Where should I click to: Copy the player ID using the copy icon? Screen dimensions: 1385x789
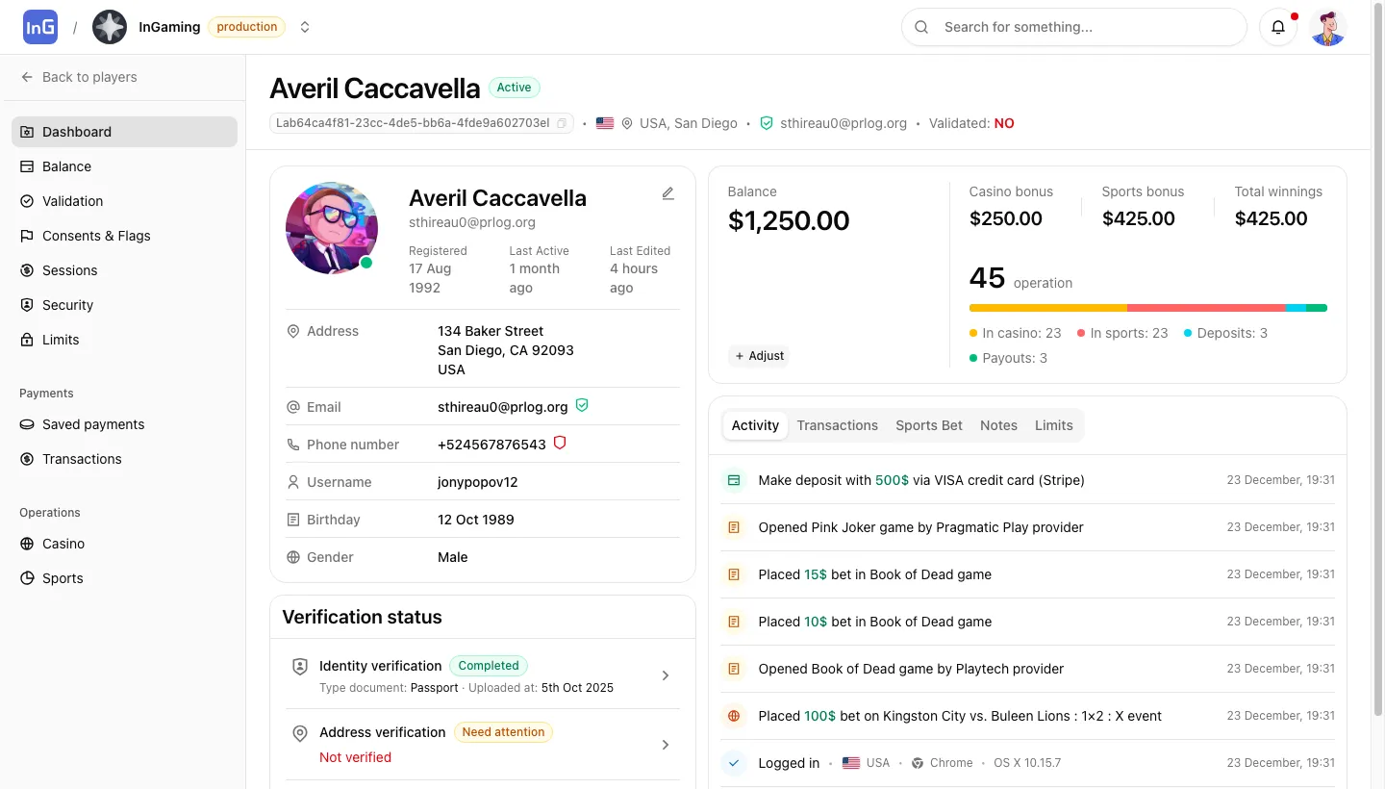click(x=563, y=123)
